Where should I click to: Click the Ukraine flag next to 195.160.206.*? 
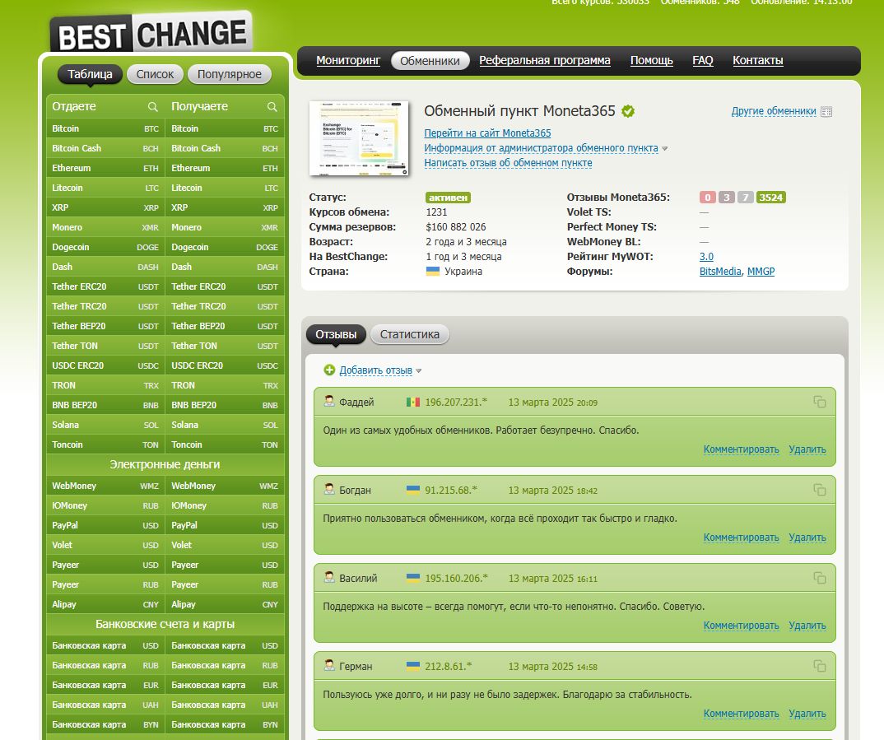[x=412, y=578]
